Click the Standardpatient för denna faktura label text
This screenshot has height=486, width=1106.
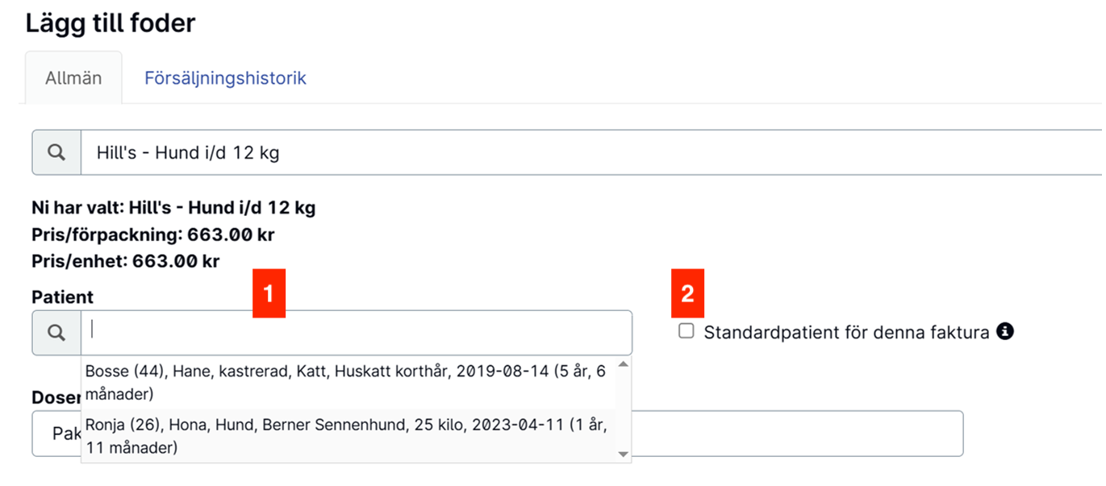coord(846,332)
